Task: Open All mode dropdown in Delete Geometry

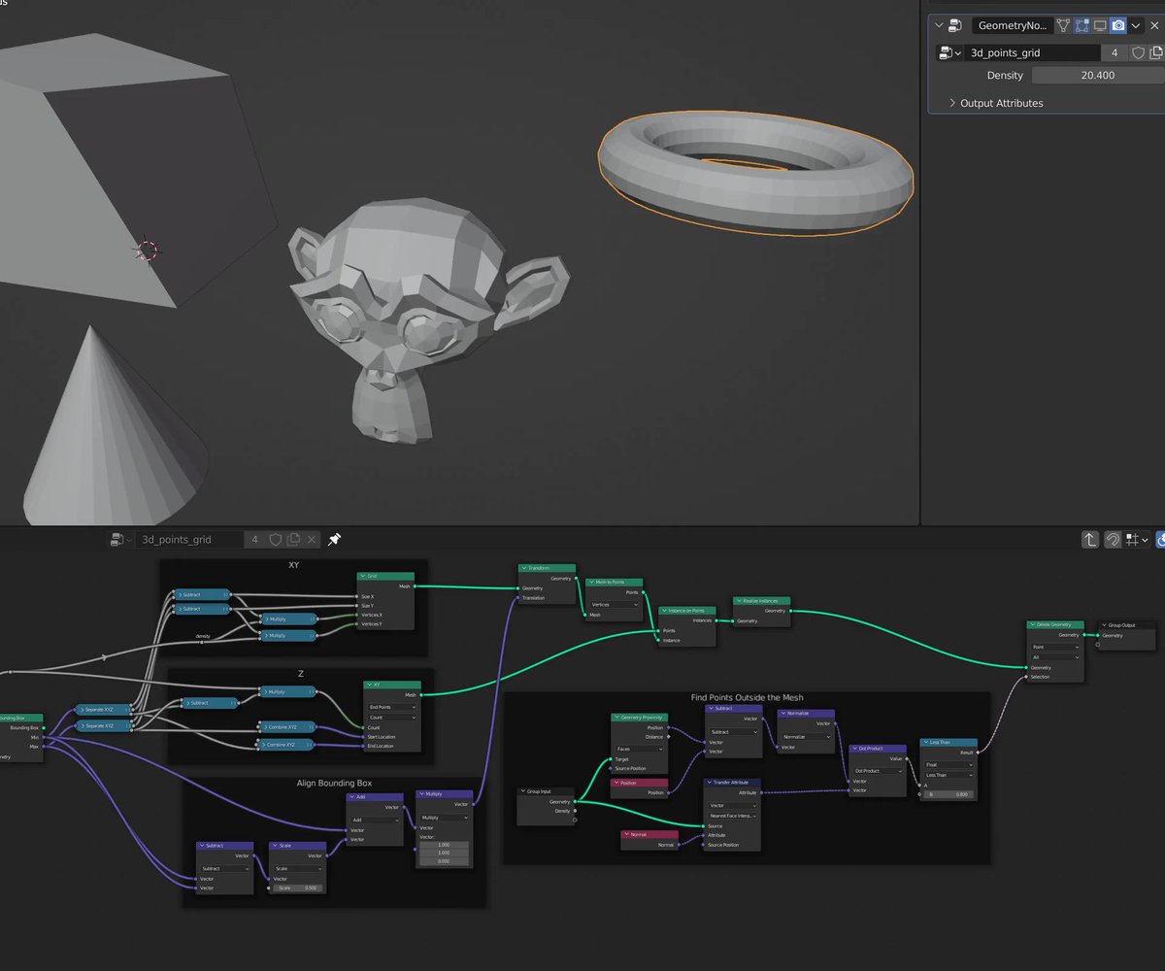Action: point(1055,656)
